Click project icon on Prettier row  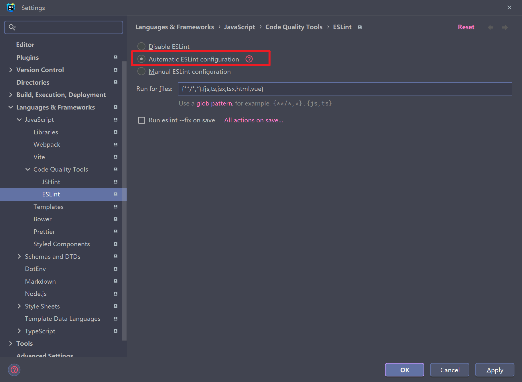point(115,231)
